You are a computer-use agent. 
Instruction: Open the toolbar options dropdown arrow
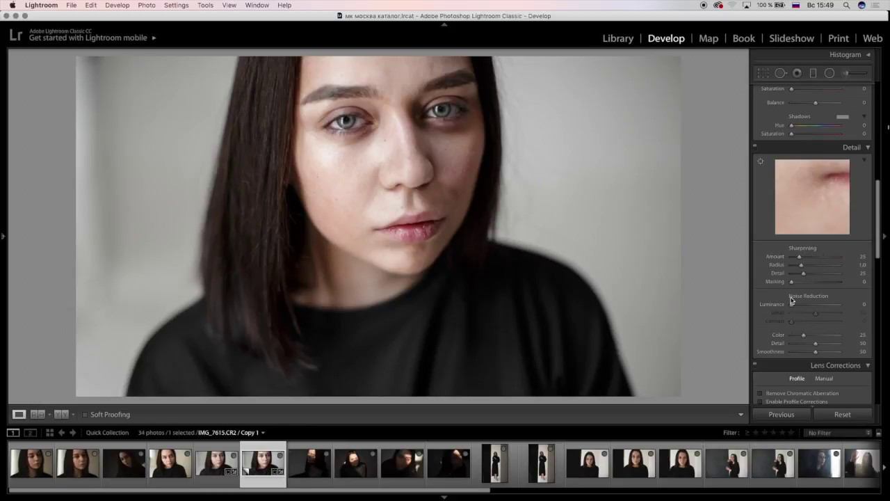click(741, 415)
